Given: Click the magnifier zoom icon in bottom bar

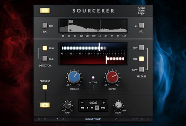Looking at the screenshot, I should click(142, 119).
